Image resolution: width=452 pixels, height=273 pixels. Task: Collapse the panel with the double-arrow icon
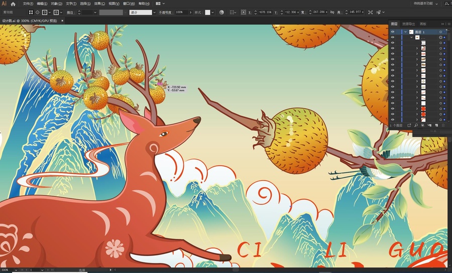tap(442, 24)
